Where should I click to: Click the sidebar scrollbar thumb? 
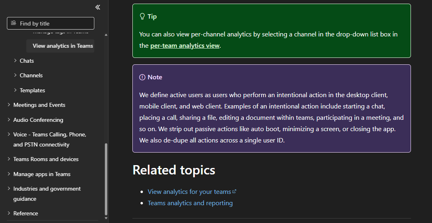point(106,179)
